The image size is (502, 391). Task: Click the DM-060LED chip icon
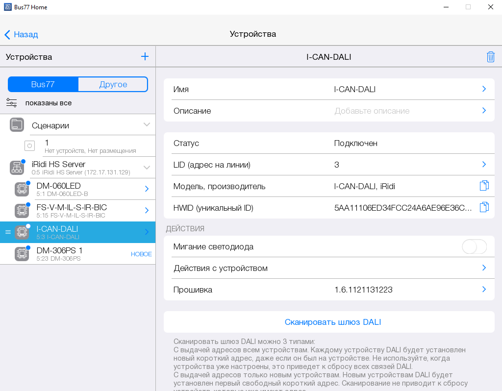[22, 189]
